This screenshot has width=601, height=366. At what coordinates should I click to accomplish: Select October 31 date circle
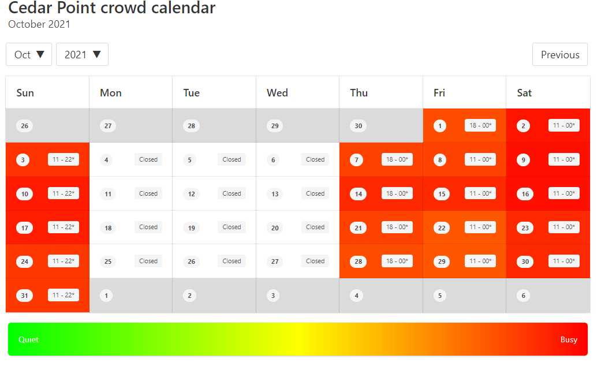pos(24,296)
